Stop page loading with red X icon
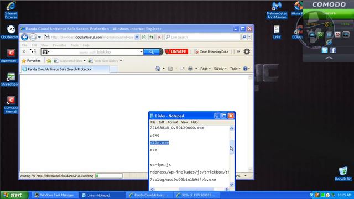 click(159, 37)
